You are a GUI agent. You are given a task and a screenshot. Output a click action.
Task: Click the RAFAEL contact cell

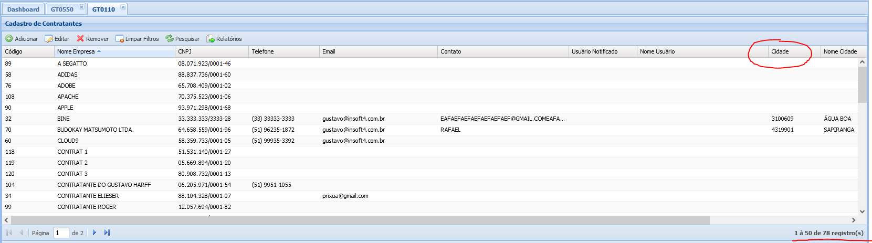click(x=503, y=130)
